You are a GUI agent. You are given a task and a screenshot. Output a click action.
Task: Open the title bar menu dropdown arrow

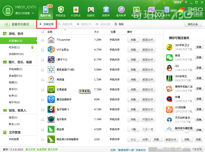[x=186, y=3]
